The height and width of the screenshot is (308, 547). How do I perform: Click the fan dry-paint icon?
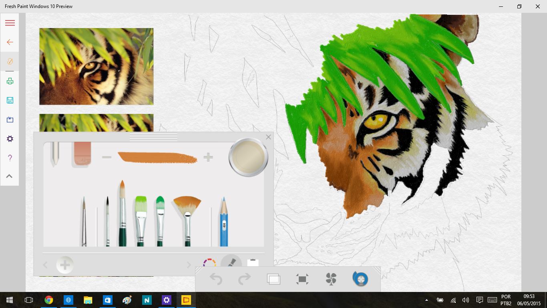click(331, 279)
